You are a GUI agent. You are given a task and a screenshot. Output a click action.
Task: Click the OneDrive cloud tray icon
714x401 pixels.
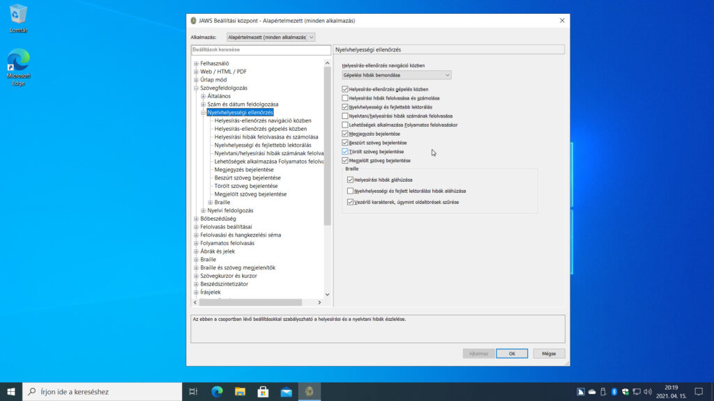pos(591,391)
